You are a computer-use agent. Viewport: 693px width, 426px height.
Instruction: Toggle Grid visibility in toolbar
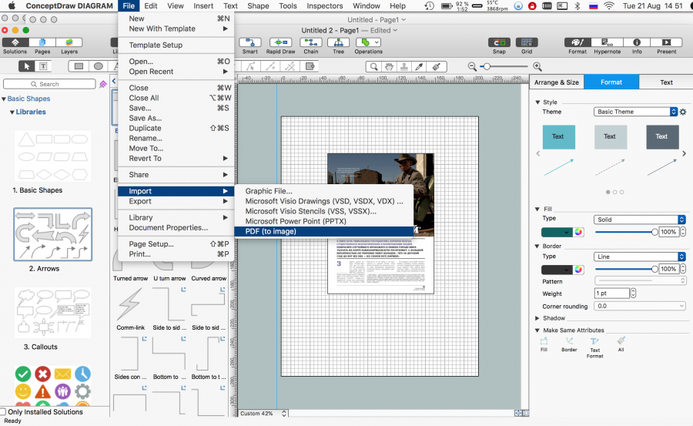coord(527,42)
